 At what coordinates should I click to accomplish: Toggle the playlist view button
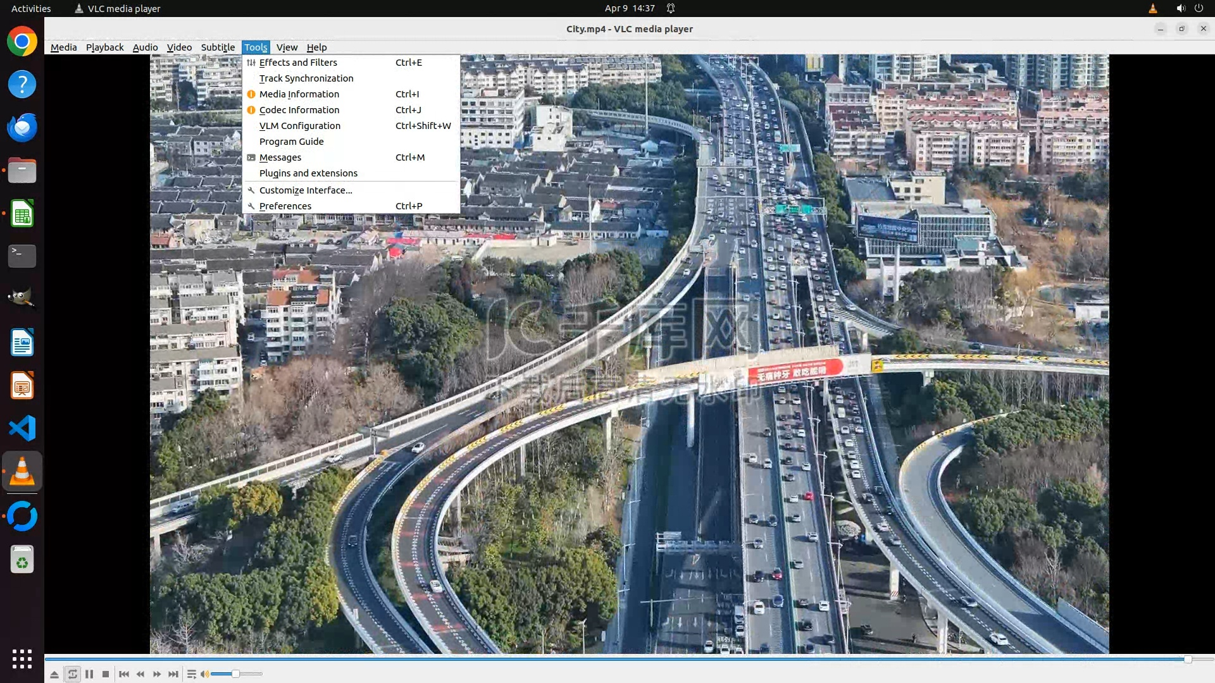[x=191, y=674]
